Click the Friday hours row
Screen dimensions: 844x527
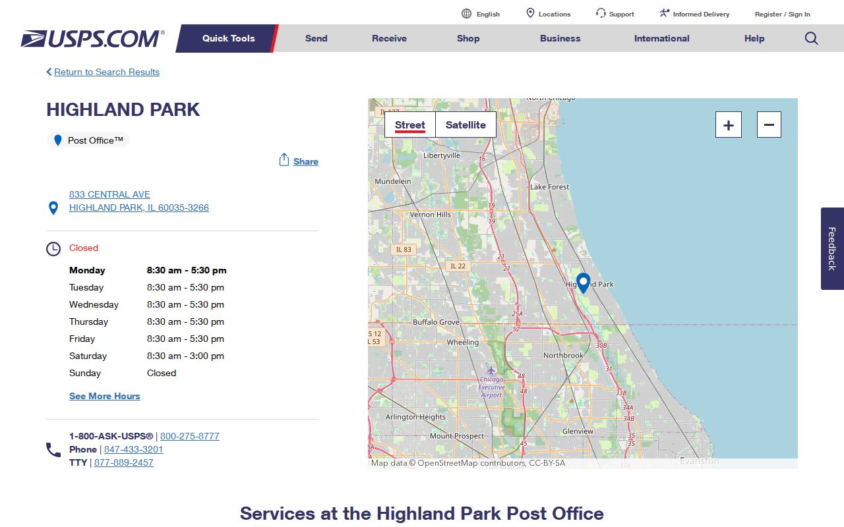[146, 339]
